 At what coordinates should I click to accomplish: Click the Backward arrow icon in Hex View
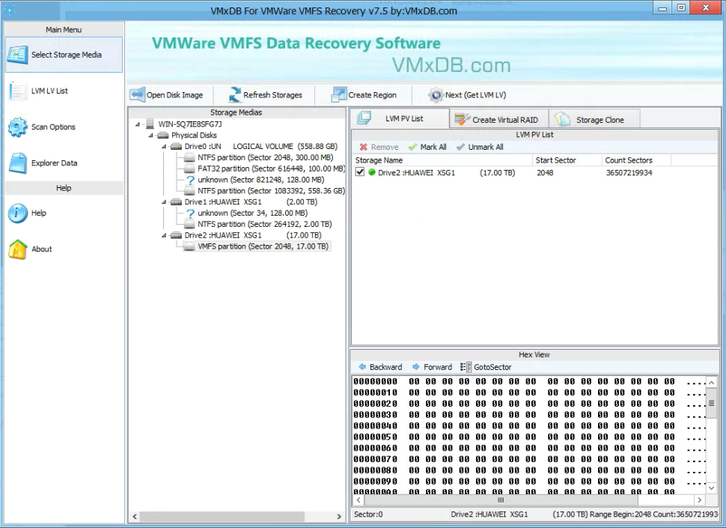click(x=362, y=367)
